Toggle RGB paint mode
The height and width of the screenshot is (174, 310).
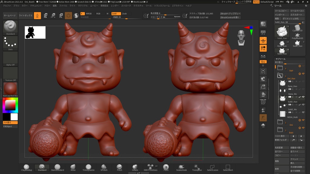(x=98, y=14)
